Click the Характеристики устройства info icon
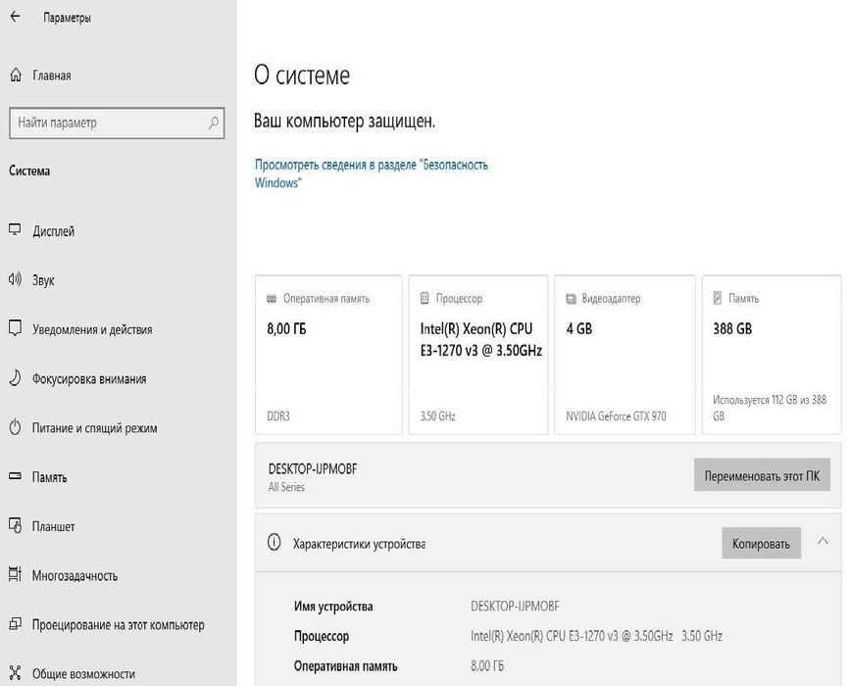 (x=275, y=542)
